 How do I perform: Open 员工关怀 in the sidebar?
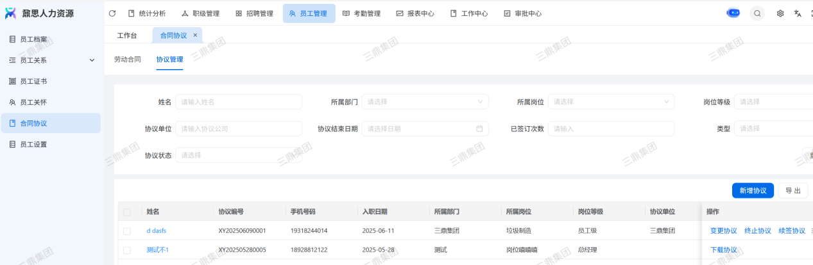tap(33, 102)
